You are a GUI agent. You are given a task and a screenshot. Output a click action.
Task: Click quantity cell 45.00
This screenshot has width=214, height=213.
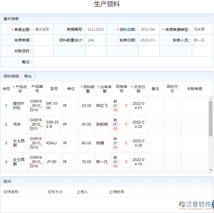pyautogui.click(x=86, y=124)
